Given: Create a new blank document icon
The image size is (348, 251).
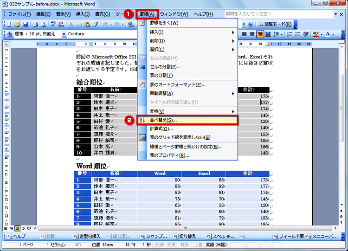Looking at the screenshot, I should point(9,25).
